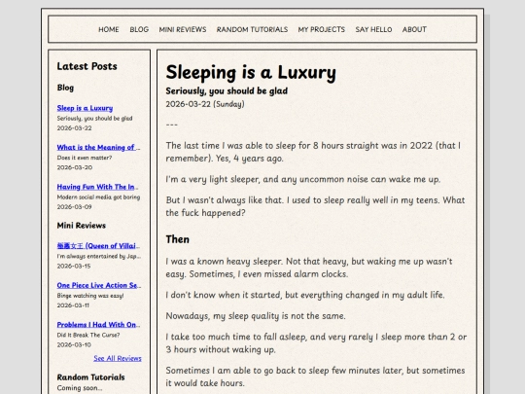Click the sidebar date '2026-03-15'
Screen dimensions: 525x394
click(x=74, y=266)
